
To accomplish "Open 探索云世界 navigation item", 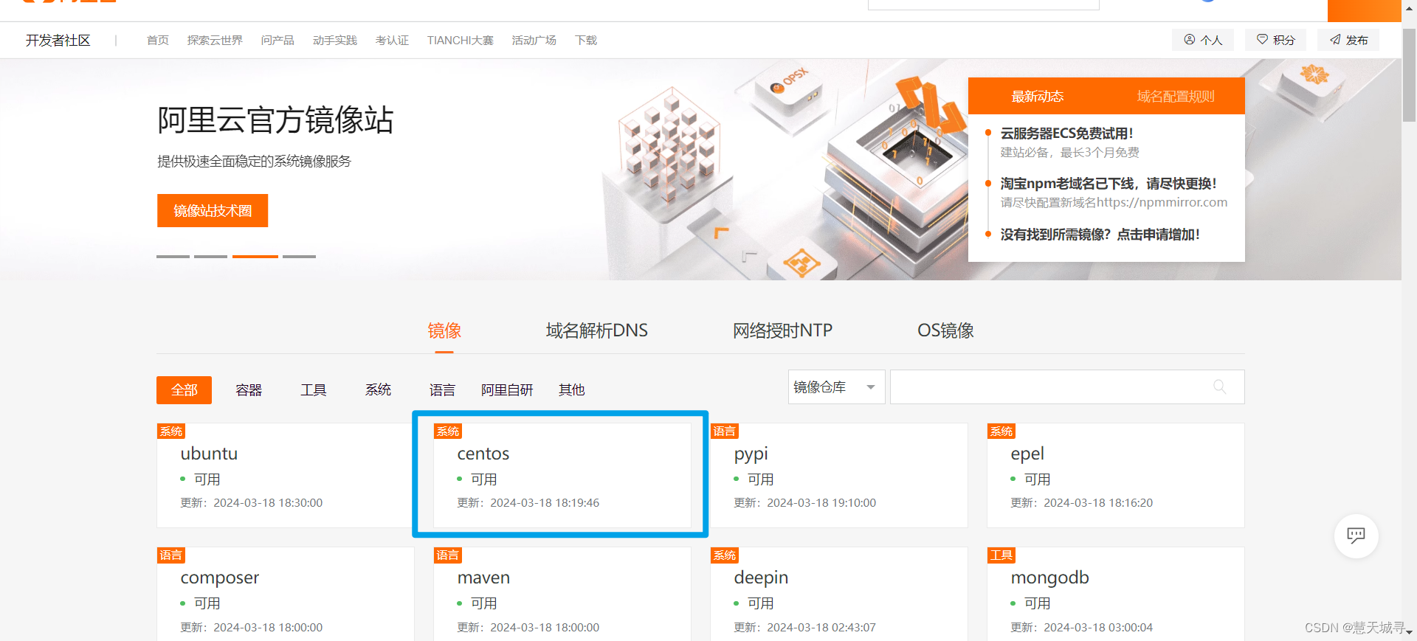I will (x=215, y=40).
